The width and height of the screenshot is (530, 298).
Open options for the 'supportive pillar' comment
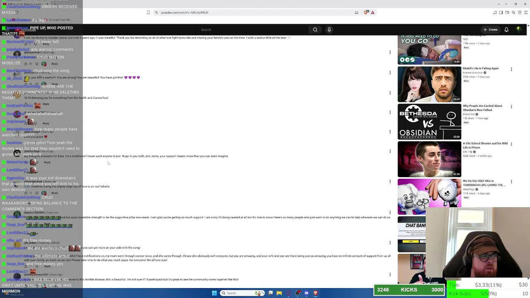coord(390,212)
